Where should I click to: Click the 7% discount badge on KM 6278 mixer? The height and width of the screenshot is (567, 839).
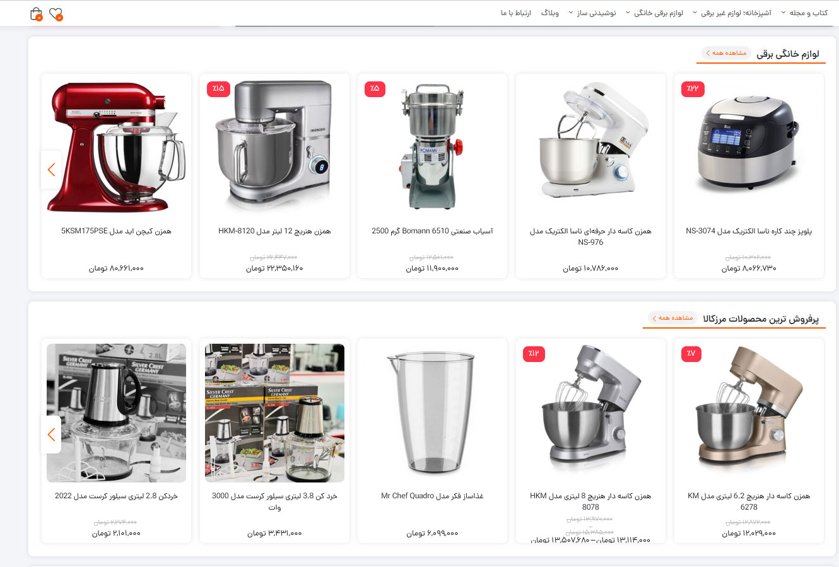pyautogui.click(x=691, y=353)
